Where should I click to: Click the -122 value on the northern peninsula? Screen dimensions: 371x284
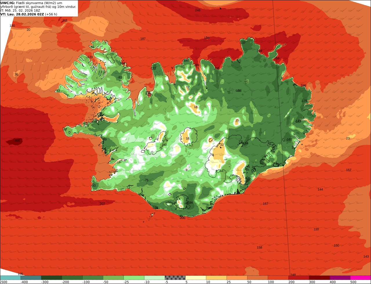tap(153, 68)
